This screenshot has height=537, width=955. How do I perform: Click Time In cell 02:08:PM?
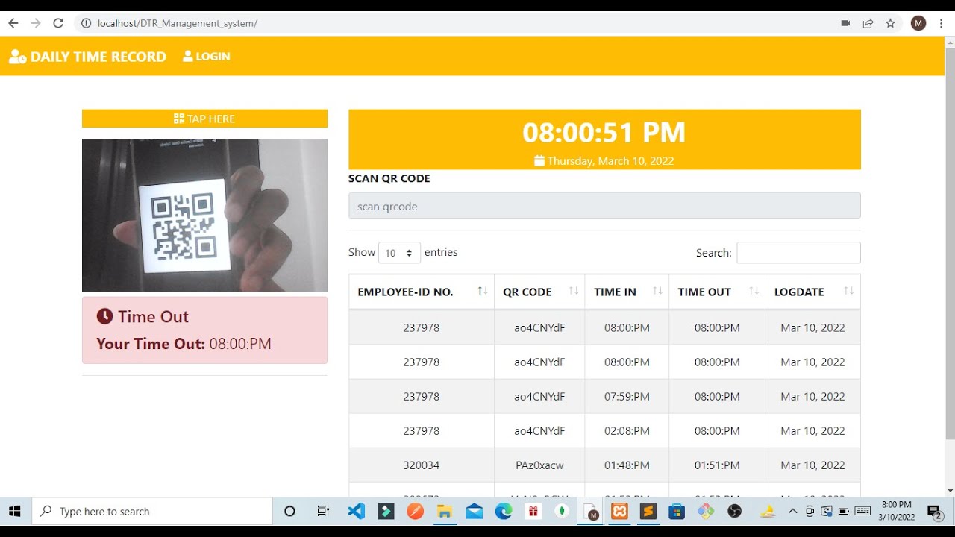(627, 431)
